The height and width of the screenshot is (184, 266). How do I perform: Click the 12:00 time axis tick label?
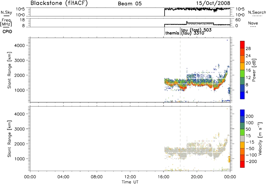(x=130, y=177)
